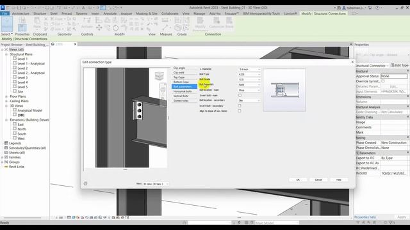The height and width of the screenshot is (230, 410).
Task: Open the Bolt location - secondary dropdown
Action: click(x=249, y=100)
